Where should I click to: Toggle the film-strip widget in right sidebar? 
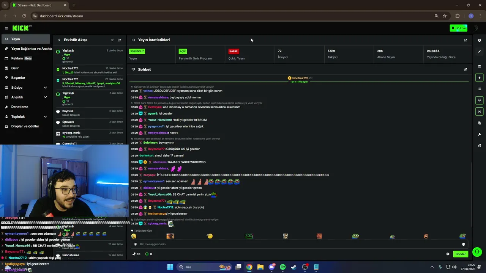click(480, 66)
